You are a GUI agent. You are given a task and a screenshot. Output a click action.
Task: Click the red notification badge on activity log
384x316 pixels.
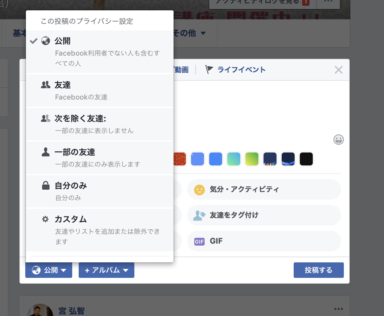306,3
